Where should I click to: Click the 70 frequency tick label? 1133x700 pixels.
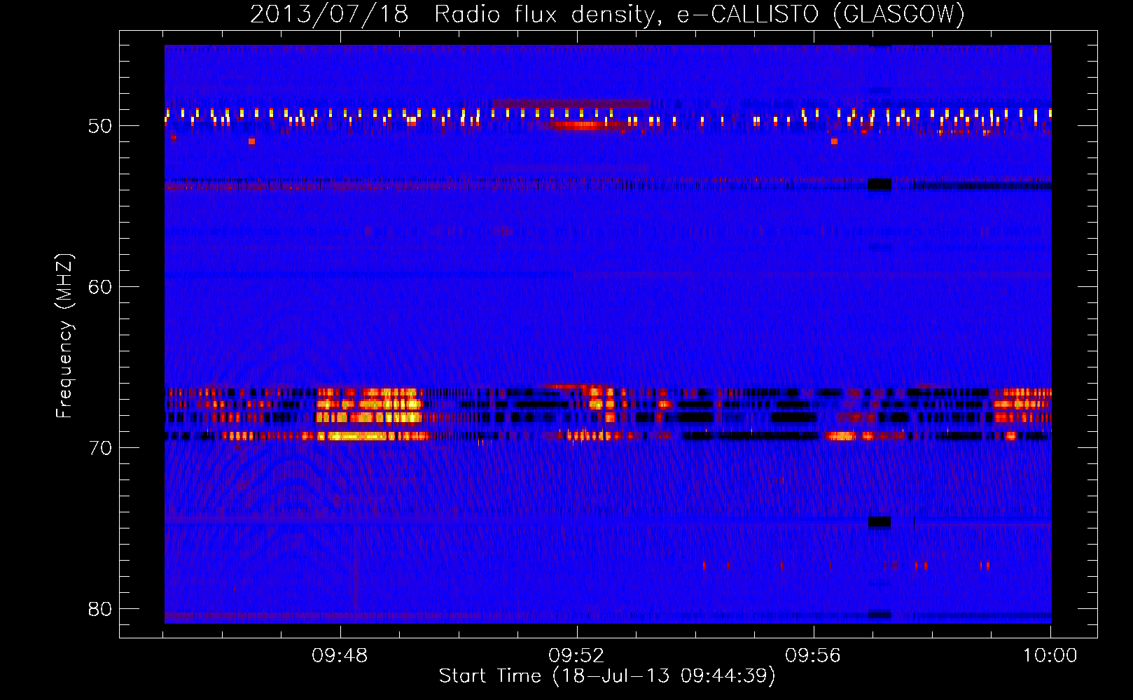[x=100, y=448]
